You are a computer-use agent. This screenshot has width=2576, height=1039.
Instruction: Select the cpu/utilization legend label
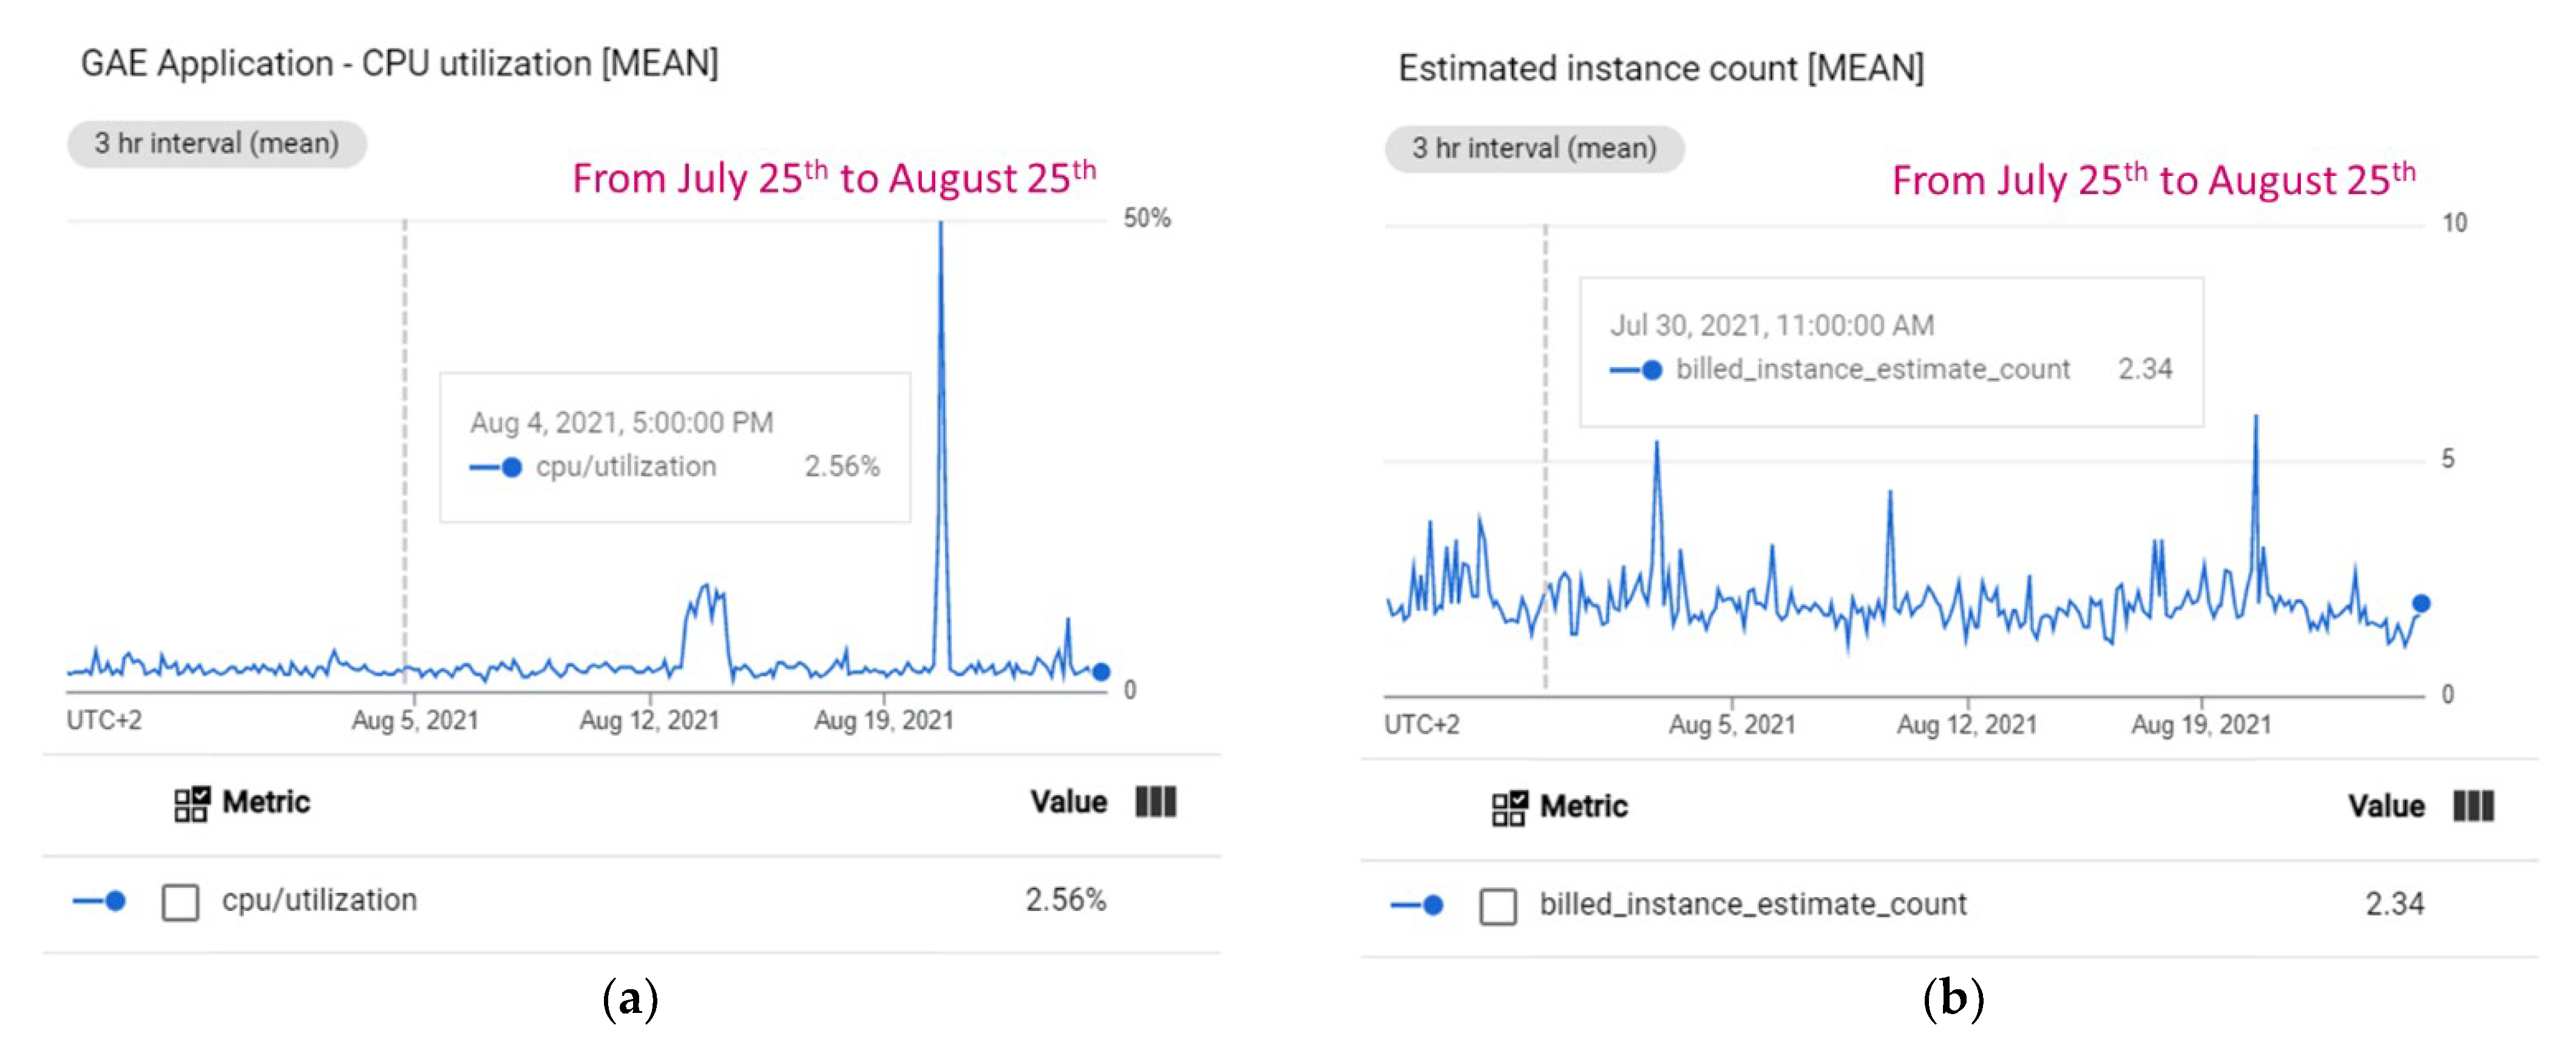point(319,900)
